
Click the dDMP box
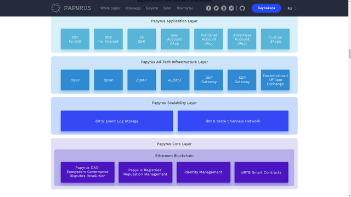pos(141,80)
